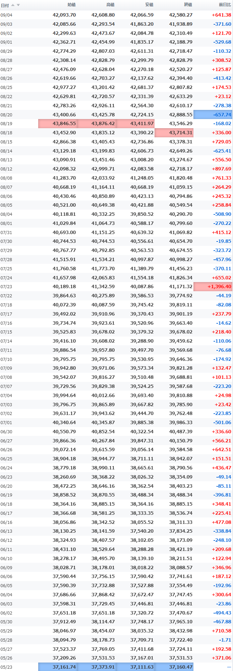Click highlighted opening price 43,846.55
Image resolution: width=233 pixels, height=671 pixels.
point(57,124)
